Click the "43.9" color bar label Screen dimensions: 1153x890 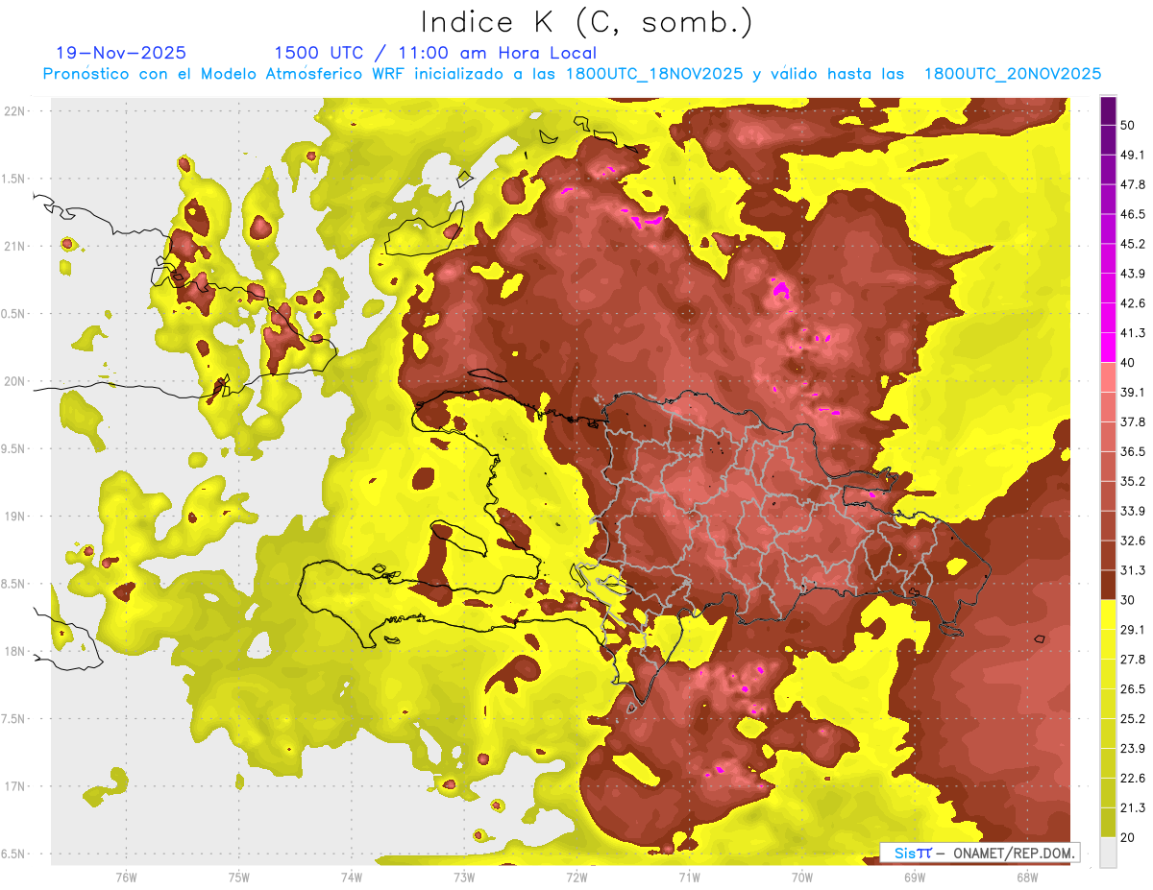(1132, 274)
